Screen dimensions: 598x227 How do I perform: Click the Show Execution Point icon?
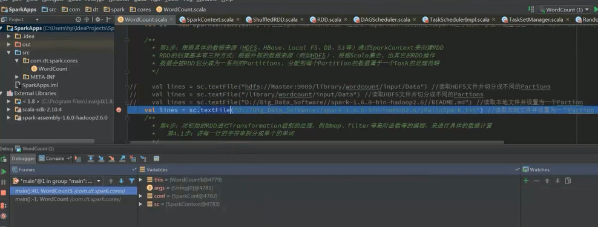[78, 159]
